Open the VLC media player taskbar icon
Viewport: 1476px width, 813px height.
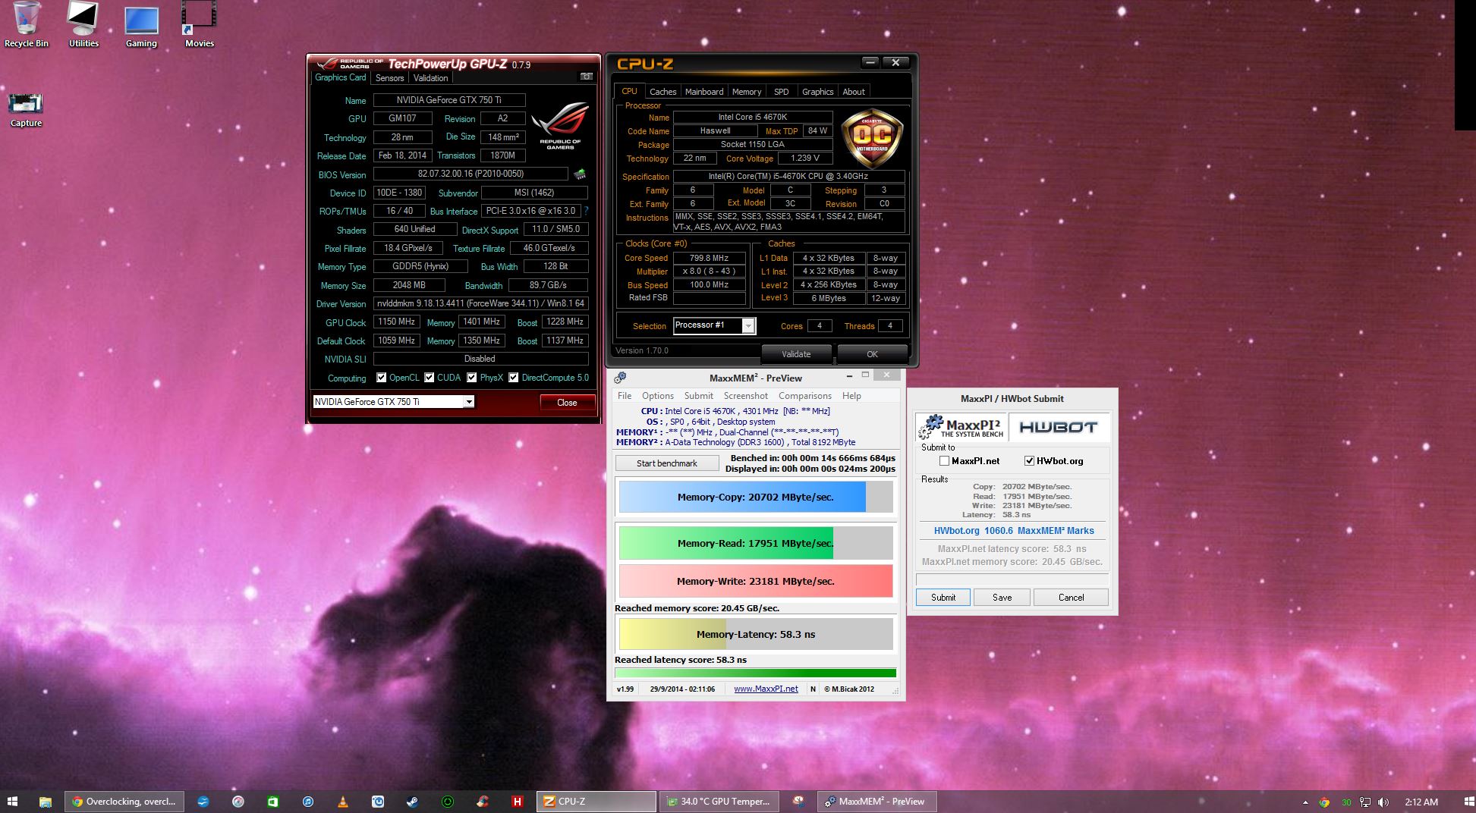tap(342, 802)
